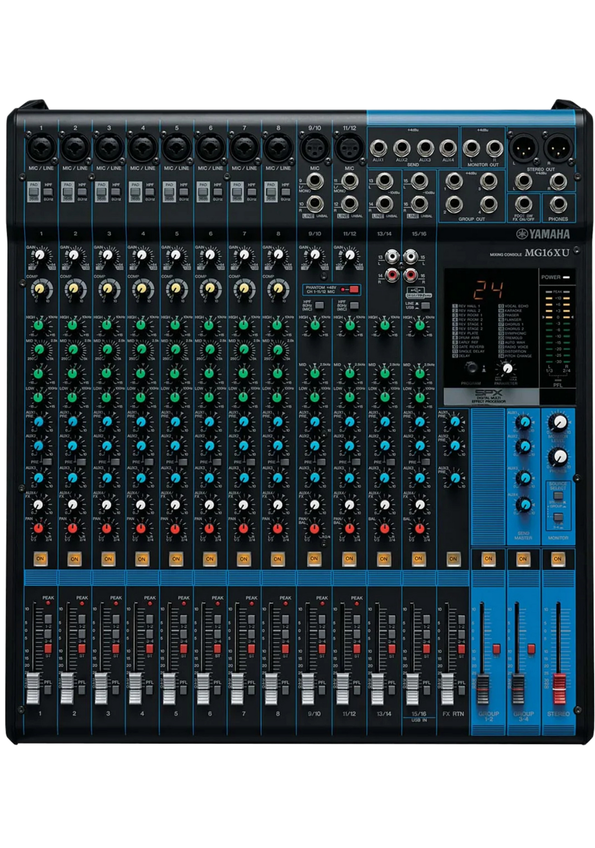The image size is (595, 848).
Task: Click channel 2 yellow COMP knob
Action: 73,288
